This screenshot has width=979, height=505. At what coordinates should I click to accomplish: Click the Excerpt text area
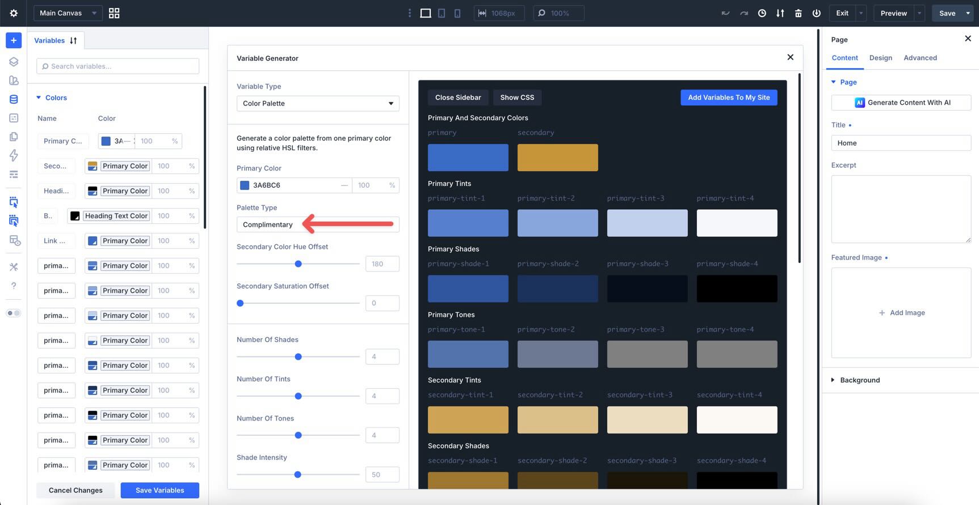pos(901,209)
